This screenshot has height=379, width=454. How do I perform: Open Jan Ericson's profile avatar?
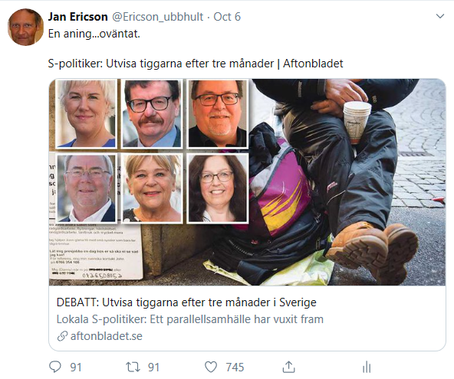[x=25, y=27]
